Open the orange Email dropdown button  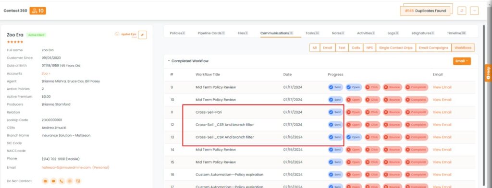pos(462,61)
